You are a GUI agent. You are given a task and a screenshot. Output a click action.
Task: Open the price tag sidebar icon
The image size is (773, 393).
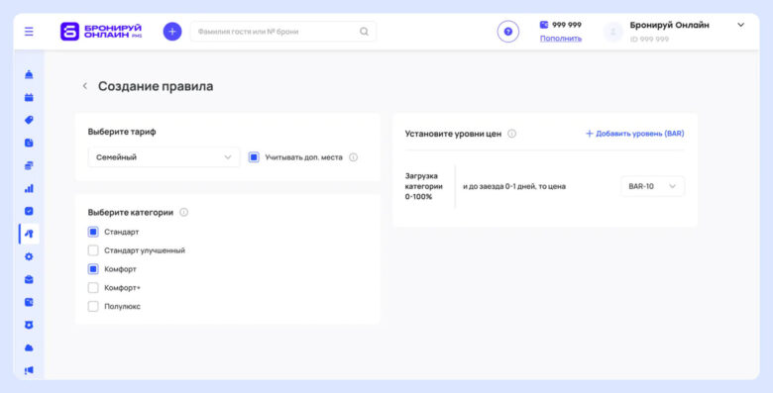tap(29, 120)
